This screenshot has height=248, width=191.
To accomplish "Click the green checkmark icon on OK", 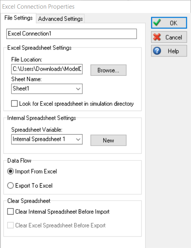I will coord(157,23).
